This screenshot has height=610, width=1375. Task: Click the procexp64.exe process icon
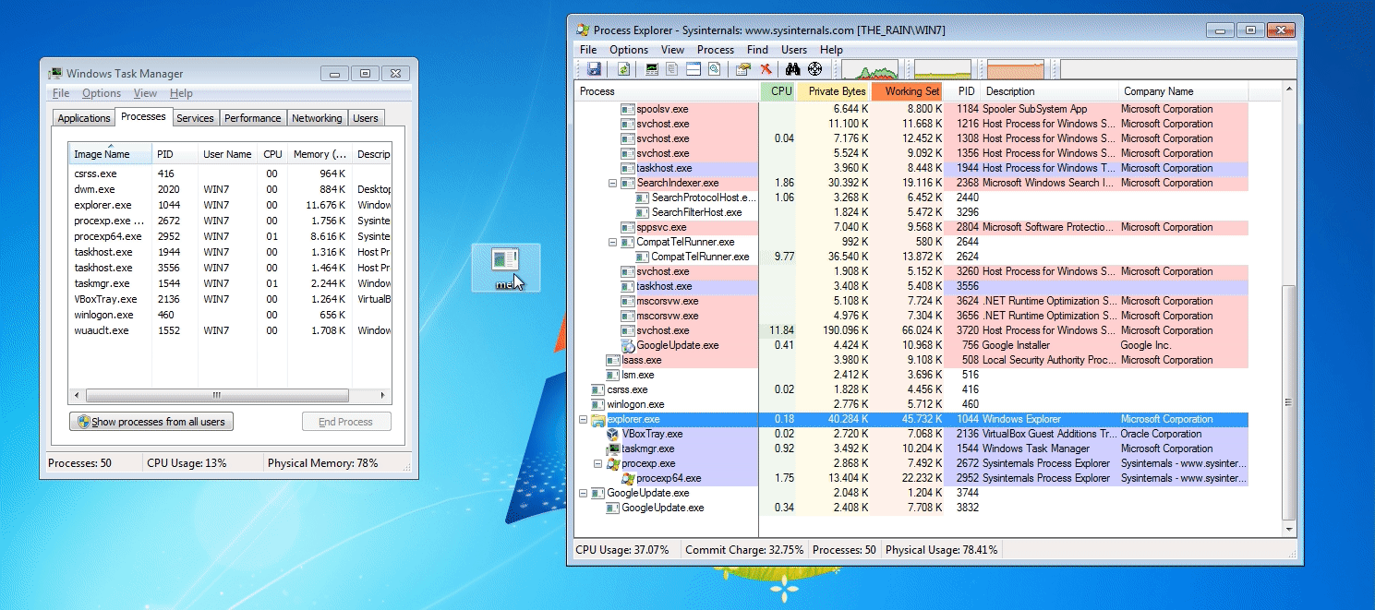click(628, 478)
